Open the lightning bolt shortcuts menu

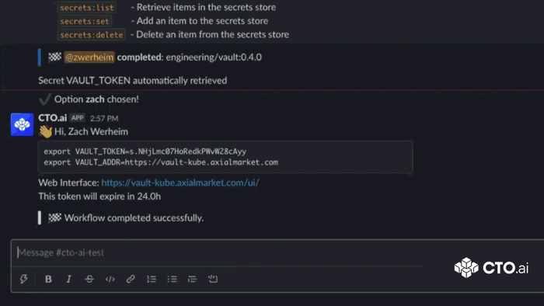click(x=23, y=279)
